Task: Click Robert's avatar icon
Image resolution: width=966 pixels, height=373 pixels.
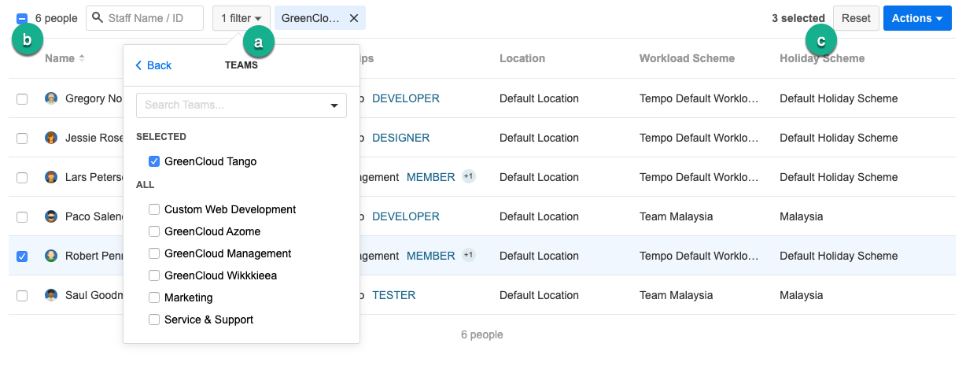Action: [51, 256]
